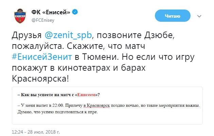Click the blue verified badge
214x136 pixels.
point(76,13)
